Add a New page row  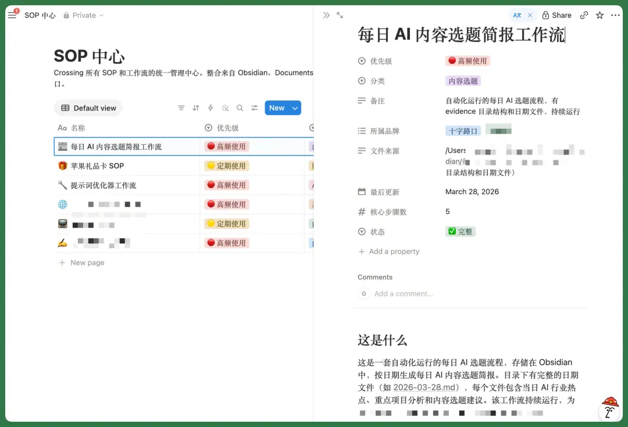click(82, 263)
